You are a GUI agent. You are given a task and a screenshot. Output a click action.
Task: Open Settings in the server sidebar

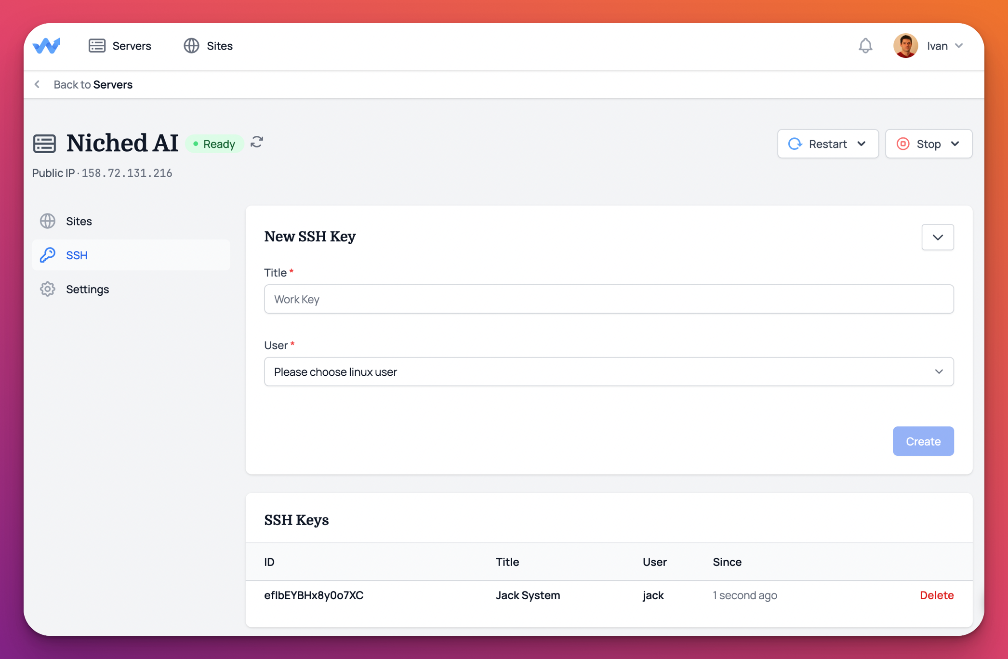[x=131, y=289]
